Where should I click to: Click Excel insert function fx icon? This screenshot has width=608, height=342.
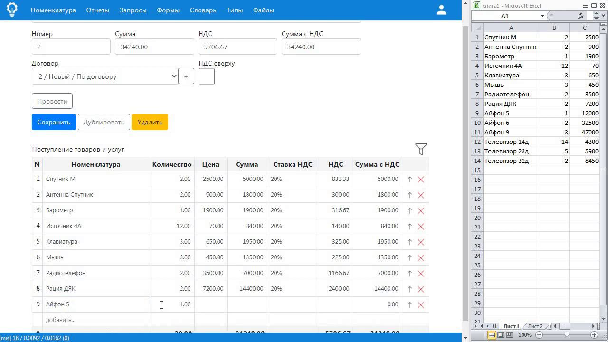[x=581, y=16]
